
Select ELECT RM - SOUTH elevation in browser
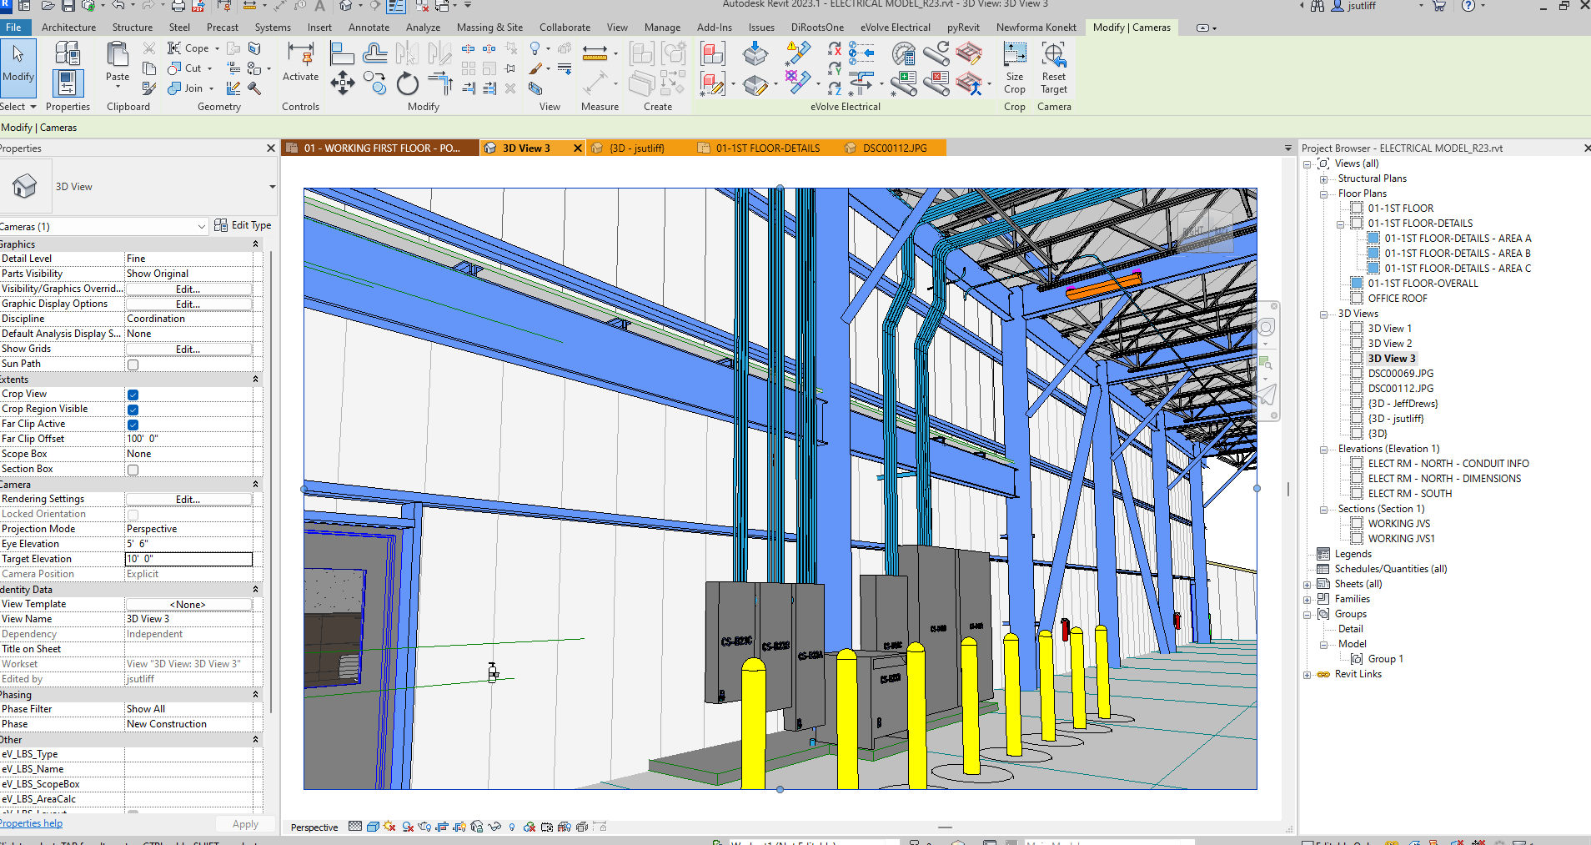point(1410,494)
